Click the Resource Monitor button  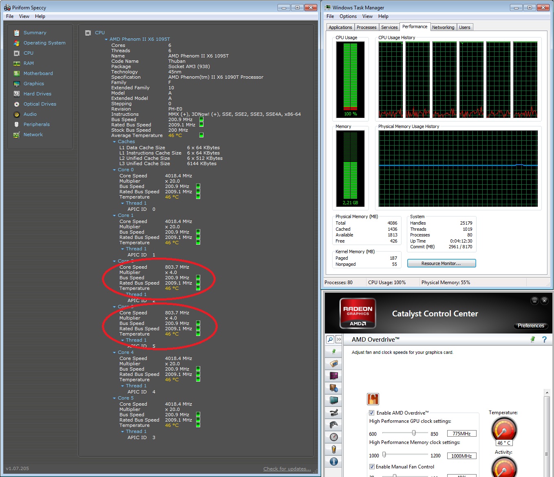click(x=441, y=263)
